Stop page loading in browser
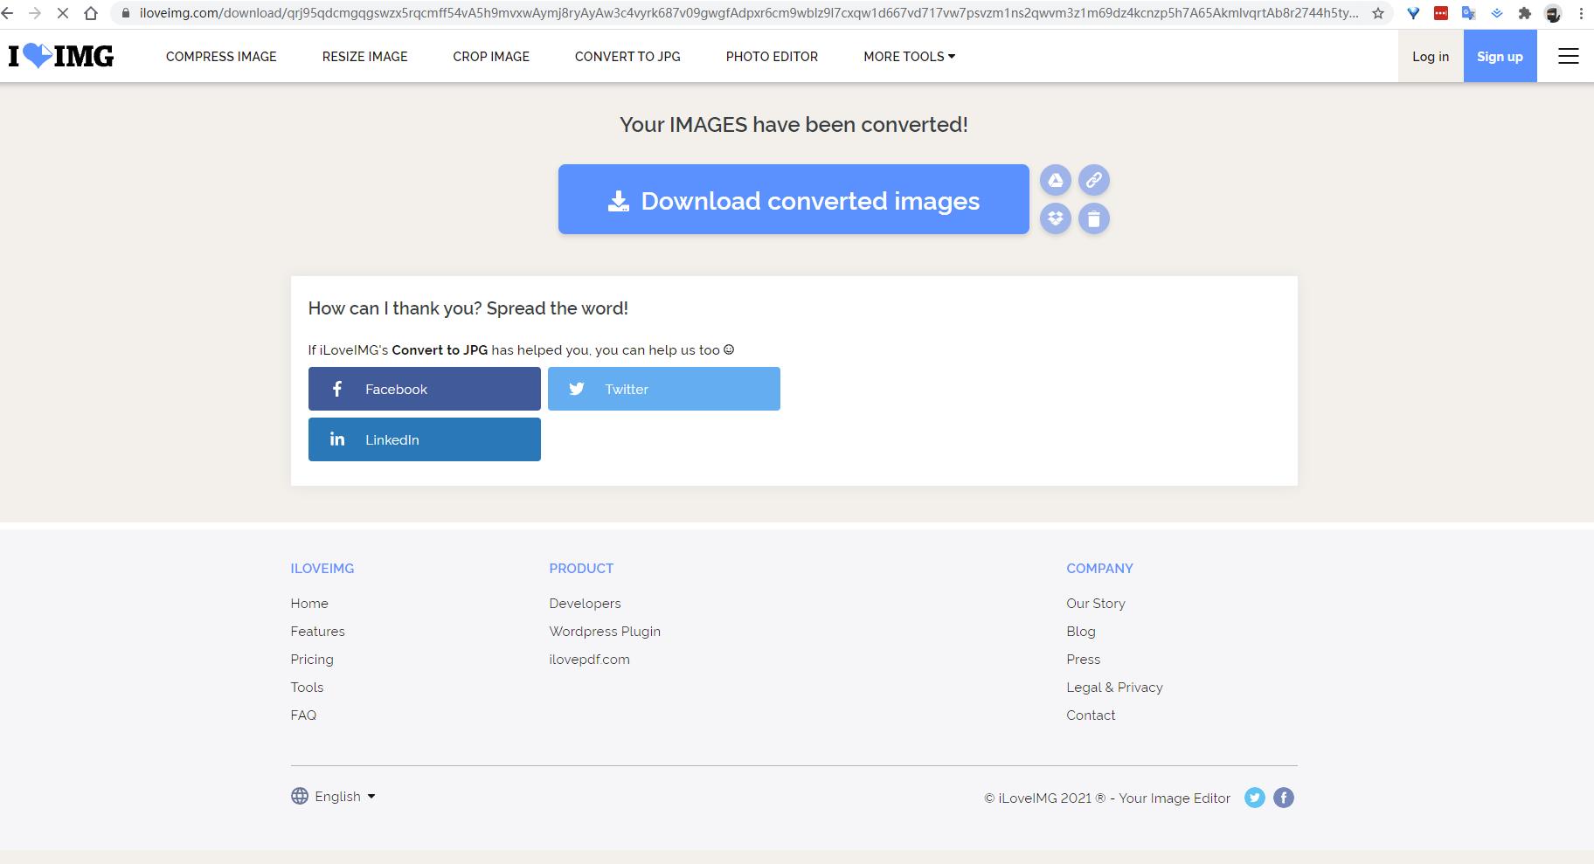Image resolution: width=1594 pixels, height=864 pixels. pyautogui.click(x=63, y=13)
